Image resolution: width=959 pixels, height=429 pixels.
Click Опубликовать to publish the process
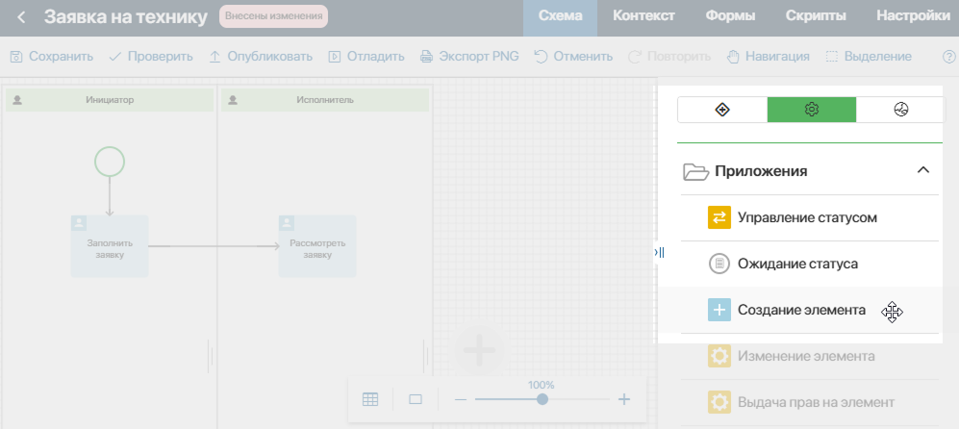[x=261, y=57]
